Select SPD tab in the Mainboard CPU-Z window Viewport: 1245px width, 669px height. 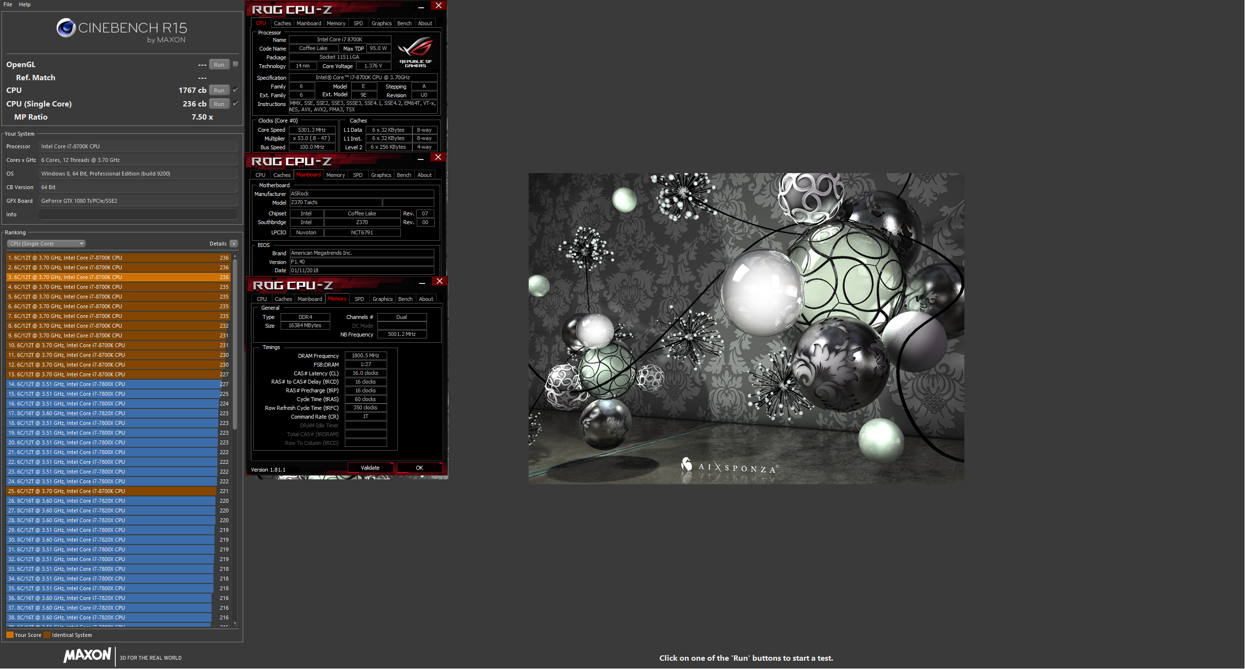tap(358, 175)
